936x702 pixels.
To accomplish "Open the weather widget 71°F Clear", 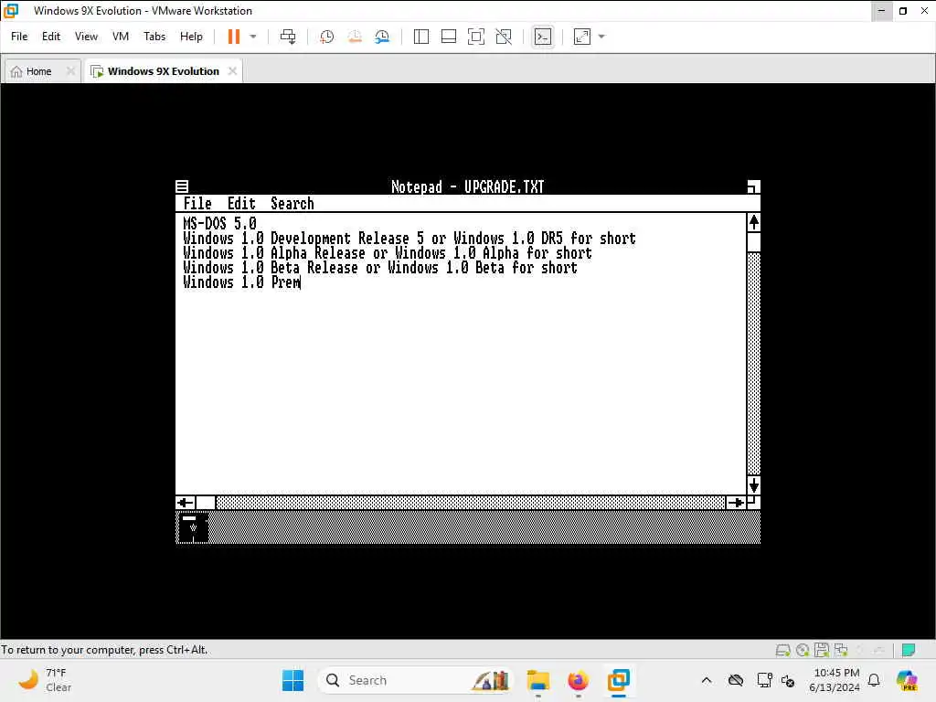I will tap(44, 680).
